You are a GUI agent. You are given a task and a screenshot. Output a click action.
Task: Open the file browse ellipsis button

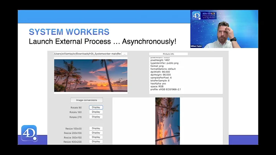pyautogui.click(x=125, y=54)
